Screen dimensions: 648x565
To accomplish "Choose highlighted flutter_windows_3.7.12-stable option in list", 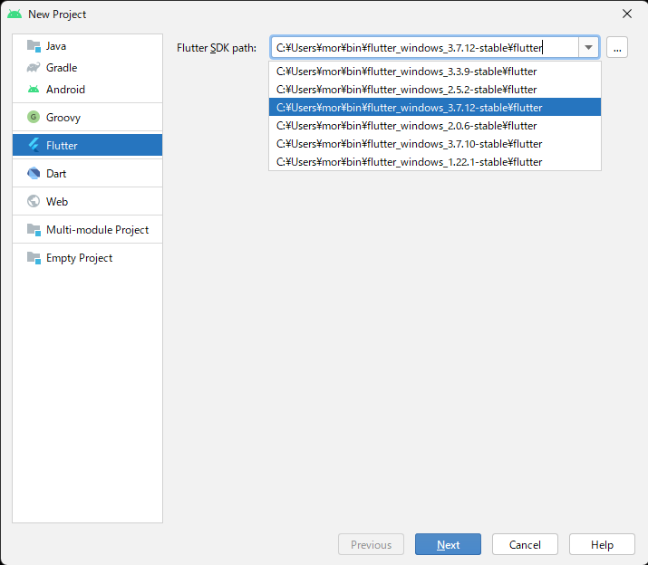I will pyautogui.click(x=435, y=108).
